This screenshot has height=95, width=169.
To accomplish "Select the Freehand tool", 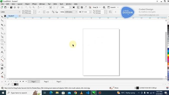I will point(2,33).
